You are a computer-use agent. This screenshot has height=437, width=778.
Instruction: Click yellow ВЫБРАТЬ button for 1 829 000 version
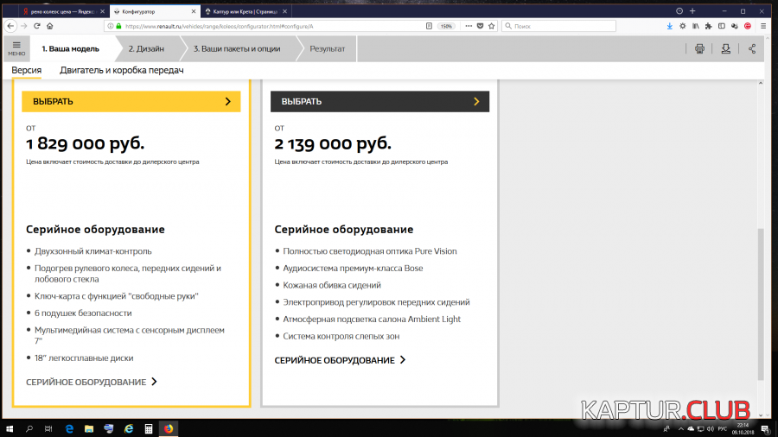[x=131, y=101]
